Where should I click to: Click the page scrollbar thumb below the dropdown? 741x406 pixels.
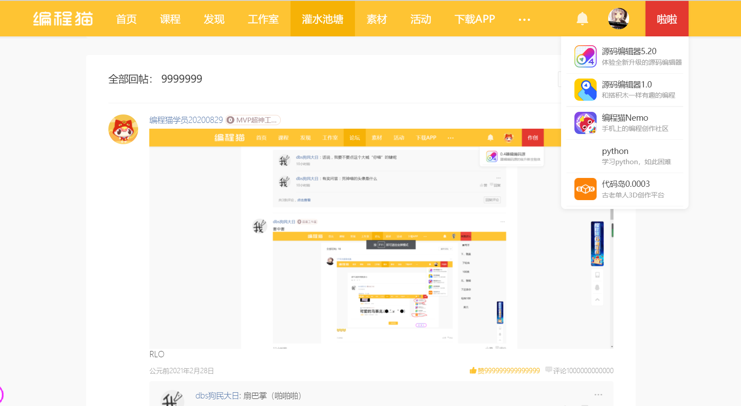click(x=612, y=214)
